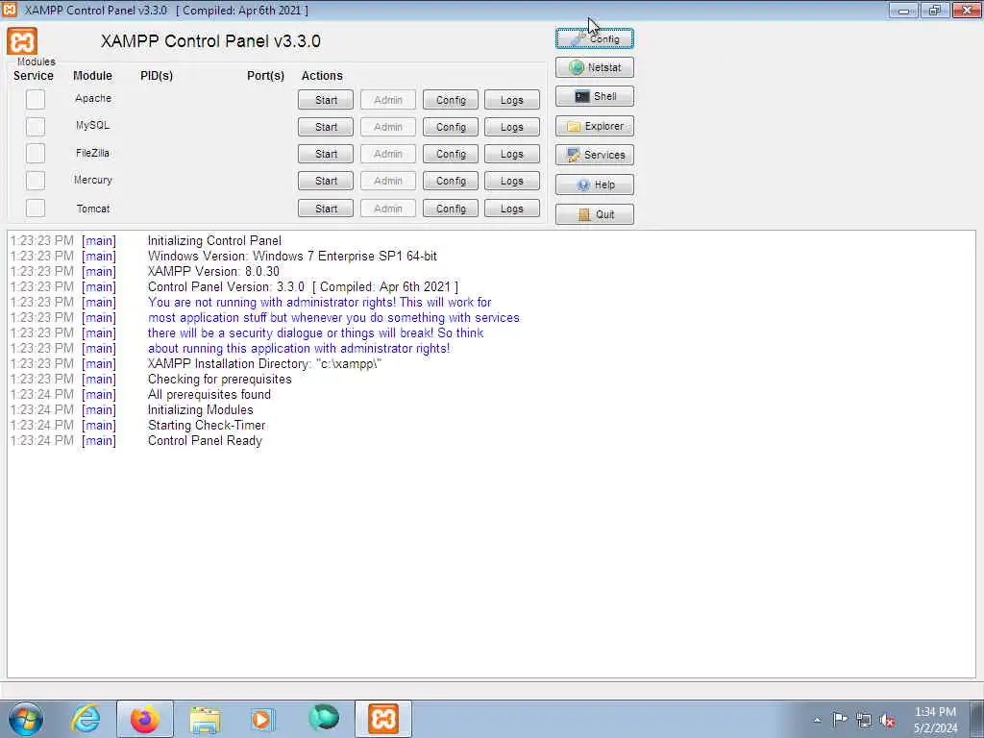Open network icon in system tray
984x738 pixels.
pyautogui.click(x=864, y=720)
